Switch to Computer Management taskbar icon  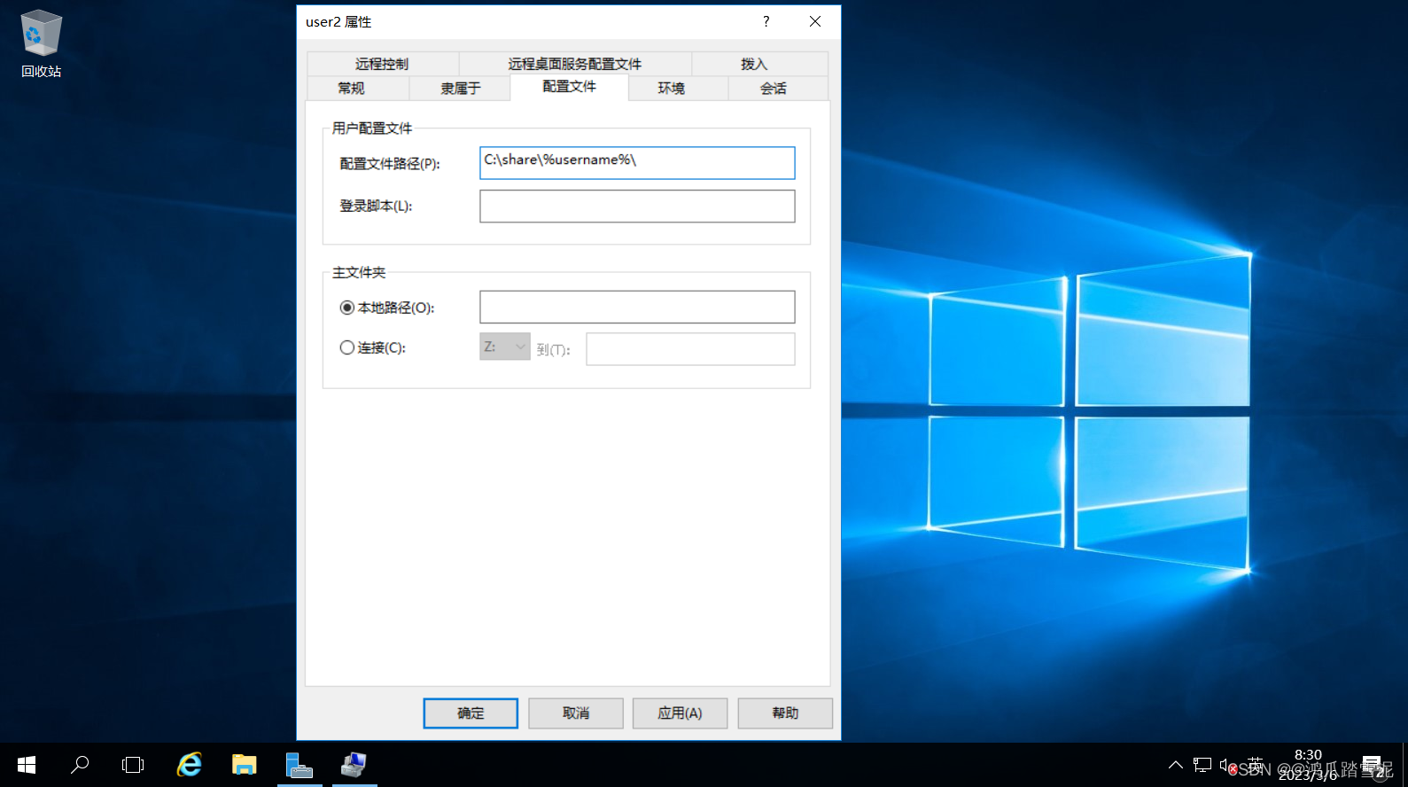coord(354,765)
